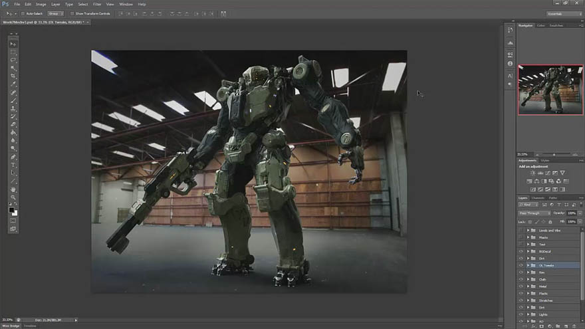Select the Eraser tool

pyautogui.click(x=13, y=124)
